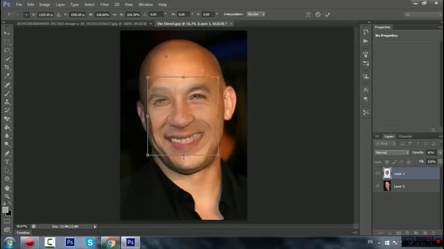
Task: Click the rotation angle field
Action: (x=156, y=14)
